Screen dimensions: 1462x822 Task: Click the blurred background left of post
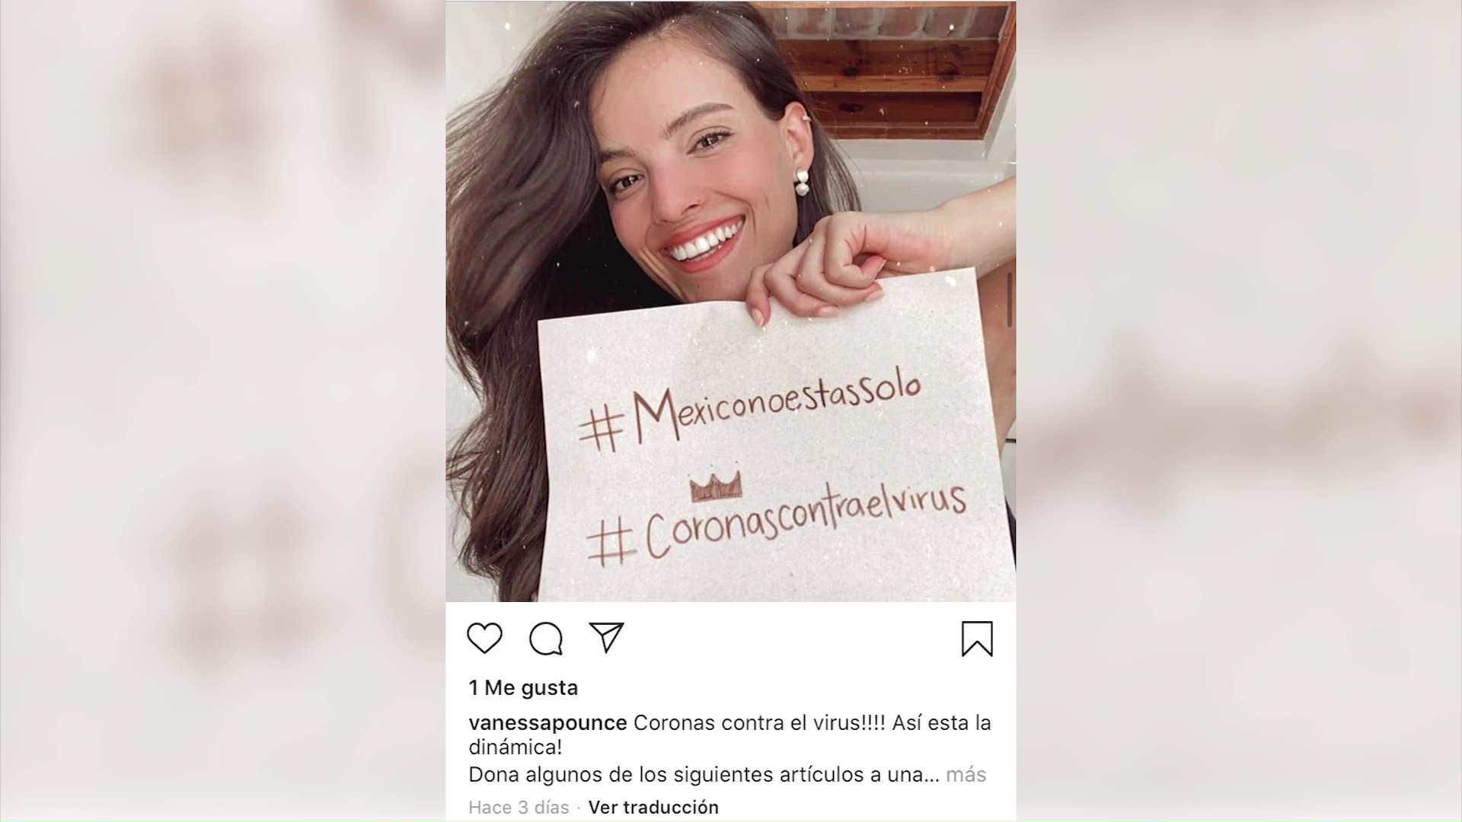click(x=222, y=411)
